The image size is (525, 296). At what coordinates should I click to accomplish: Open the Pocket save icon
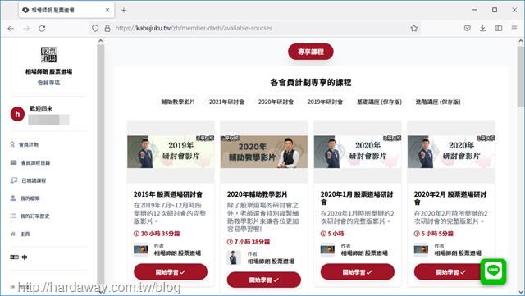468,29
